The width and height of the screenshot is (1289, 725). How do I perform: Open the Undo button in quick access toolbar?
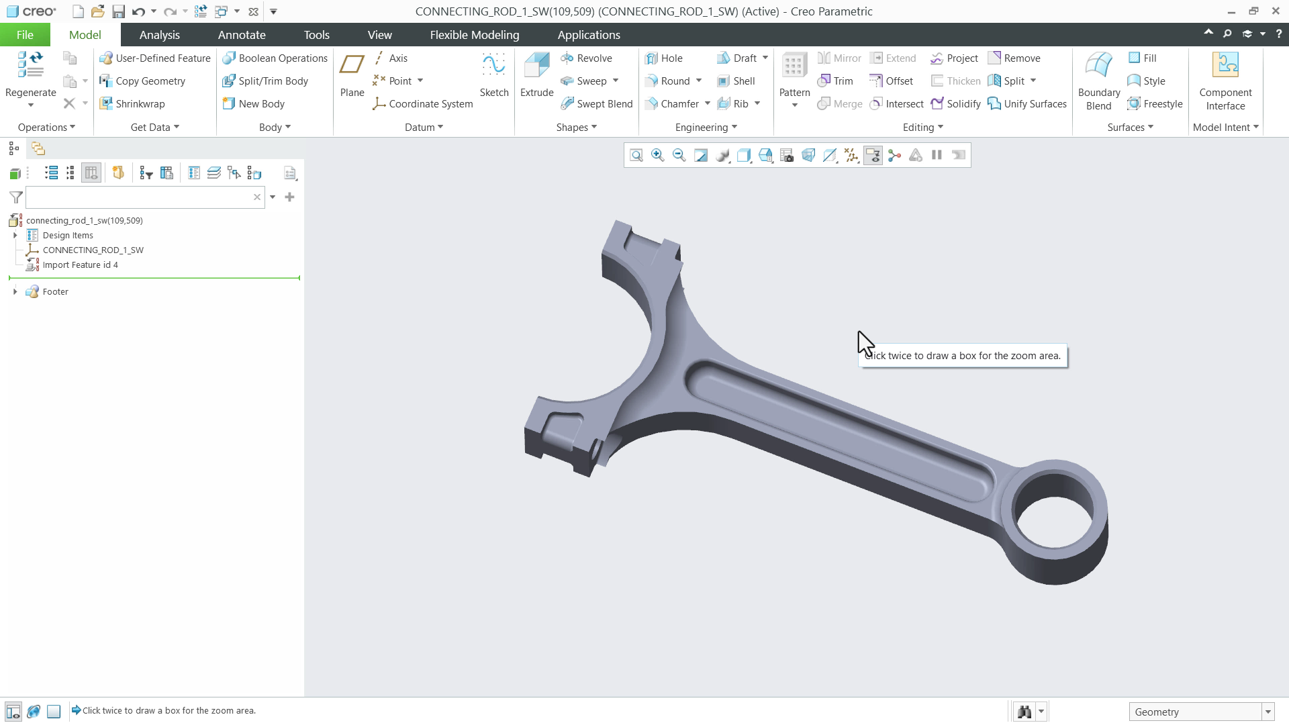[x=138, y=11]
